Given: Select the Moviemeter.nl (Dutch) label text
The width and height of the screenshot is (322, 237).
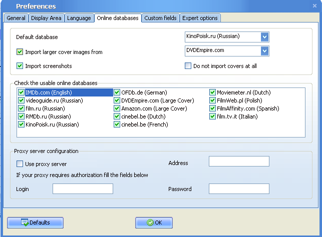Looking at the screenshot, I should (244, 92).
